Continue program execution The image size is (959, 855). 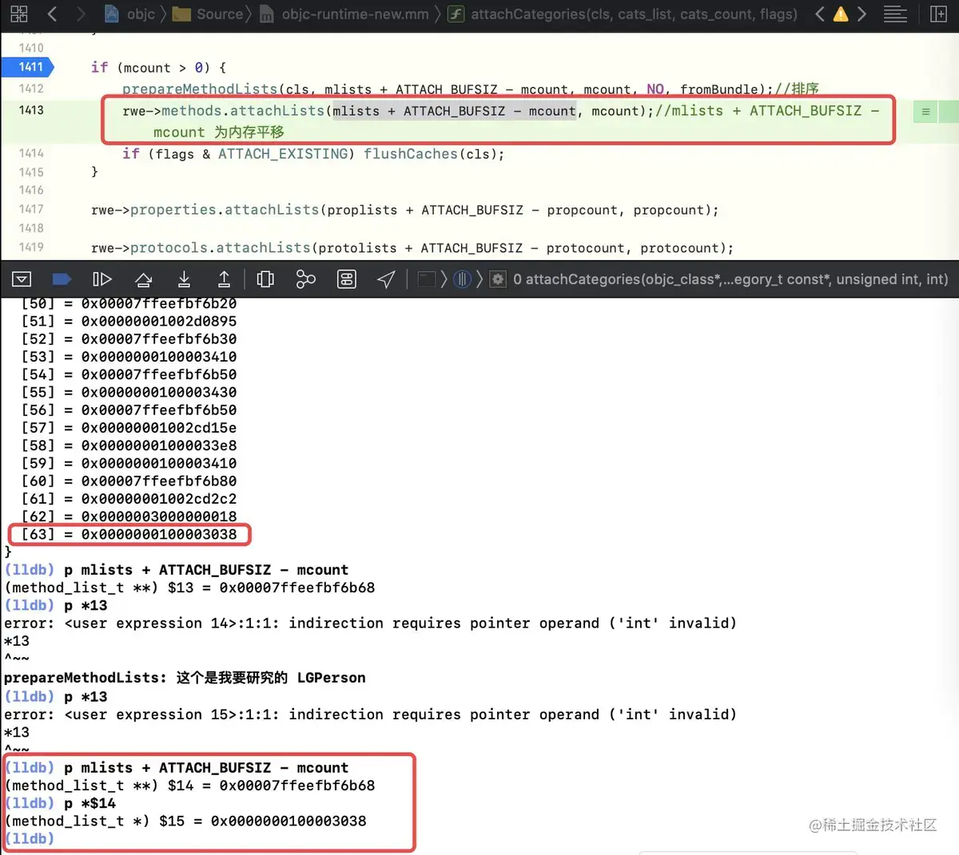click(101, 279)
